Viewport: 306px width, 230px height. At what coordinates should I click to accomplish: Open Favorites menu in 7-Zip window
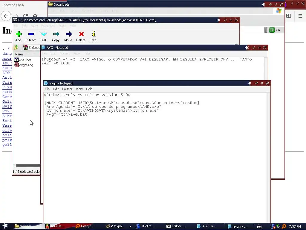pos(48,26)
